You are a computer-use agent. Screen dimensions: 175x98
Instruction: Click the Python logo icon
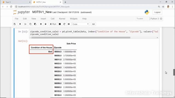click(147, 12)
